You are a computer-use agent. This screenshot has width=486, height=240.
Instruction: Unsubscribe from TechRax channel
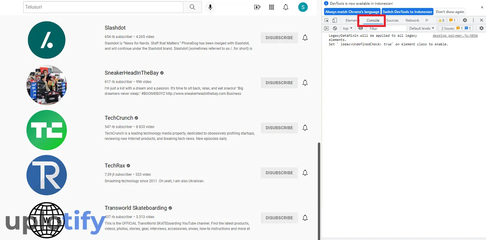click(x=279, y=173)
